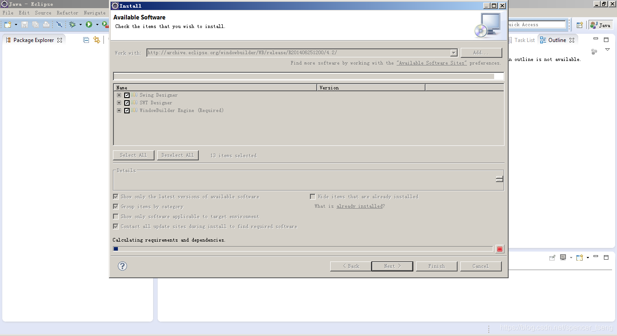
Task: Open the File menu
Action: pos(8,13)
